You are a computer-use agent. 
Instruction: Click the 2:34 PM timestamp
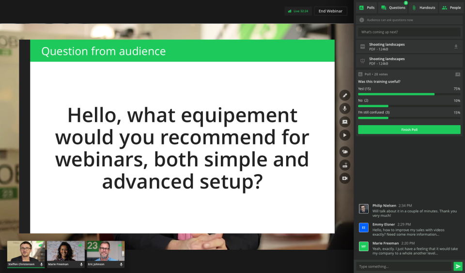point(405,205)
